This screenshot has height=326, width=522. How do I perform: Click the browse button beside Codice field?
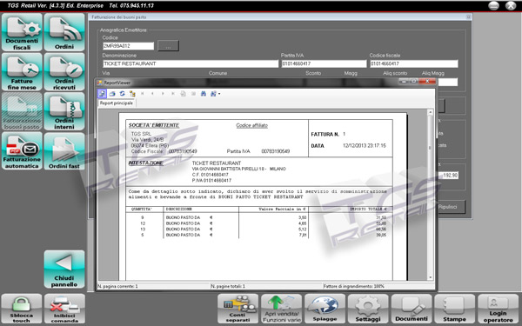(168, 46)
